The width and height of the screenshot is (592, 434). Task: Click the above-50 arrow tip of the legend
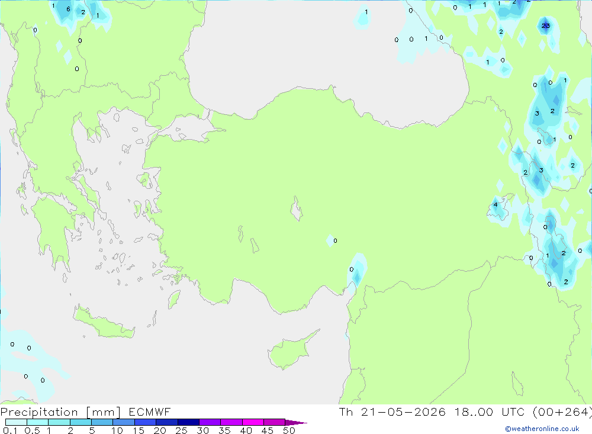(x=295, y=422)
